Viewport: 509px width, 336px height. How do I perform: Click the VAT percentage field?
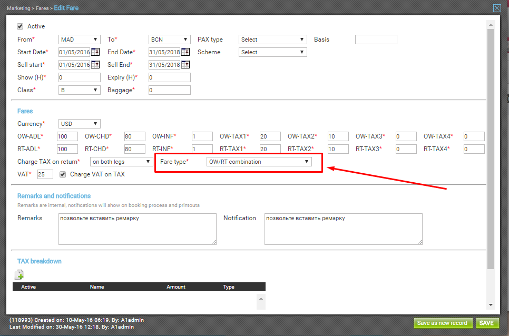click(45, 174)
